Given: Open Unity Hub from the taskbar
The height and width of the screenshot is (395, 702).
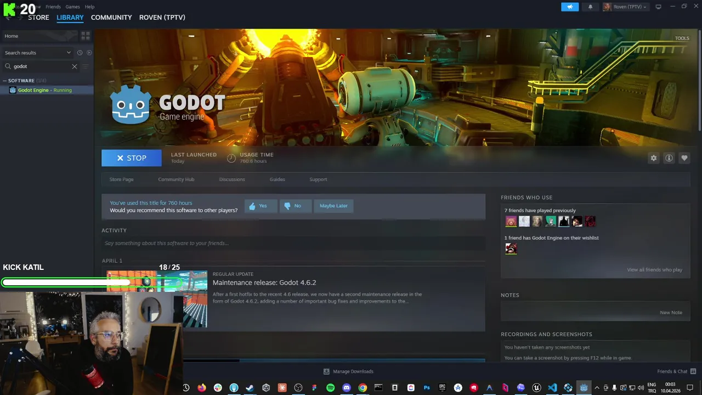Looking at the screenshot, I should [266, 387].
